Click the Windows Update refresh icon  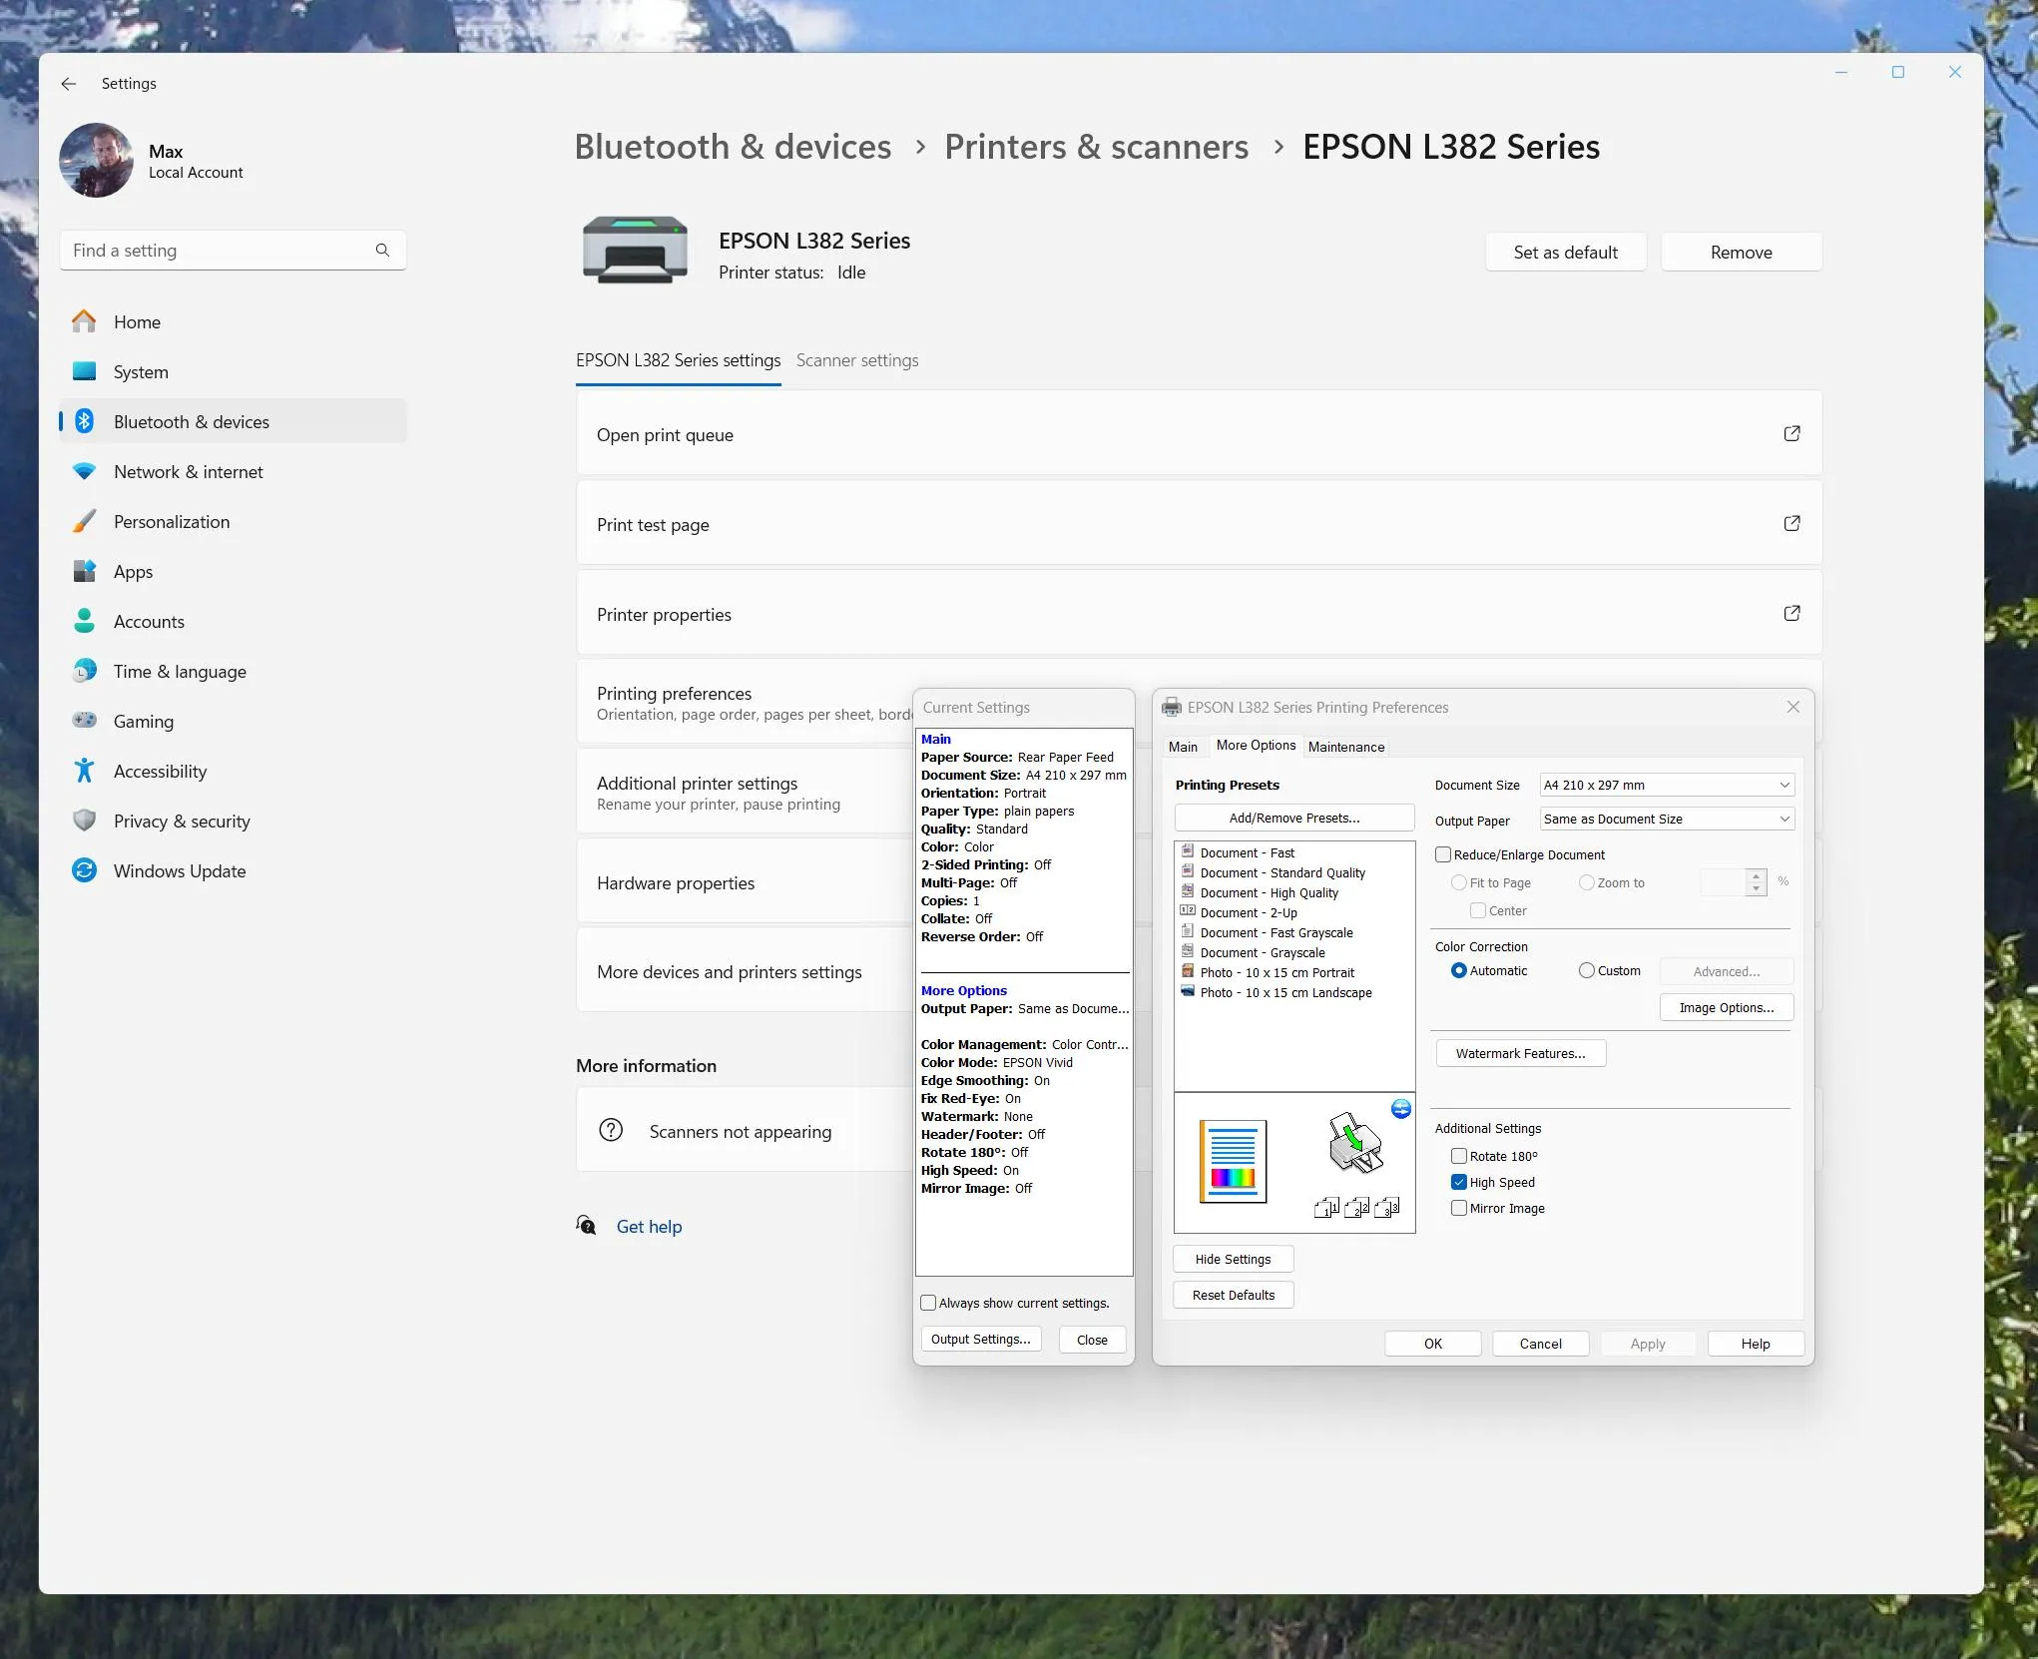[x=84, y=870]
